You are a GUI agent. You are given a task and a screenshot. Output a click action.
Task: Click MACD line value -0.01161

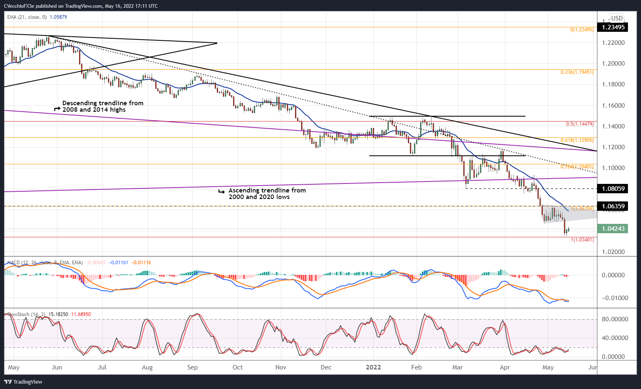(119, 263)
